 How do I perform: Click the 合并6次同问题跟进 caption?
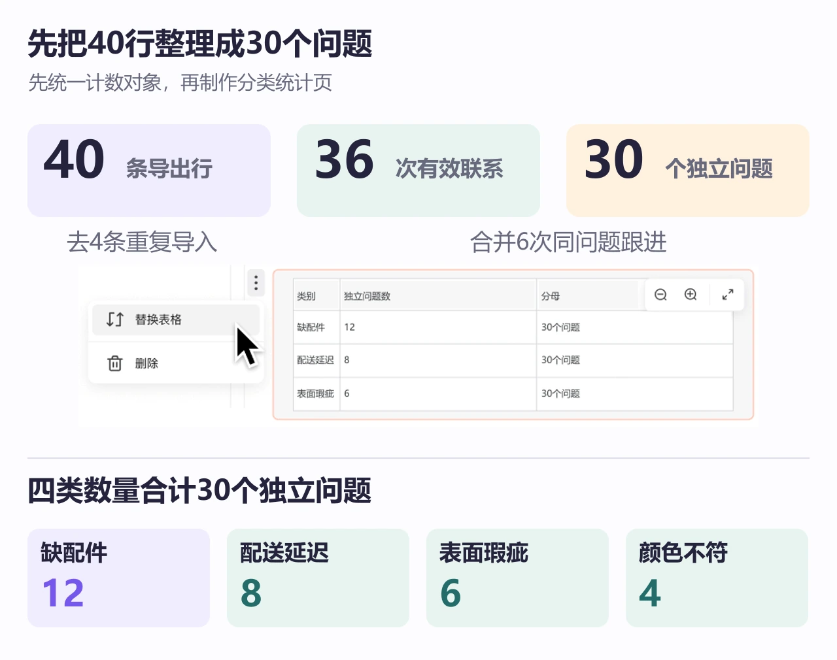click(568, 242)
